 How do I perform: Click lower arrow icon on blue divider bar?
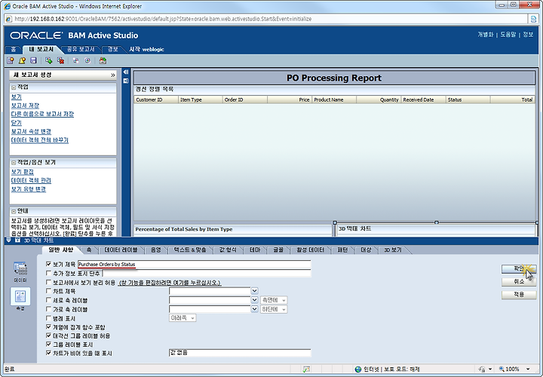click(126, 81)
